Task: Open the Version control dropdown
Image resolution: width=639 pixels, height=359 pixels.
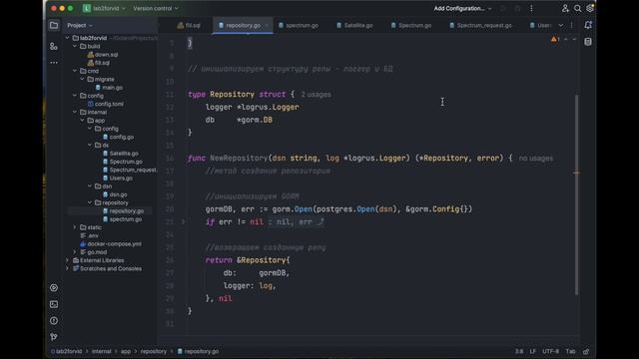Action: tap(156, 8)
